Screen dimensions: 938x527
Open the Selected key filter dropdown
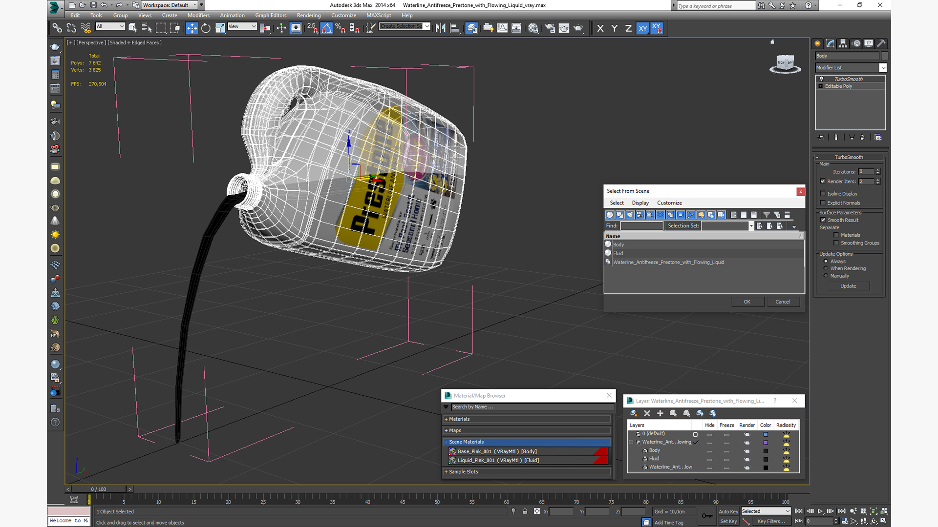coord(766,511)
